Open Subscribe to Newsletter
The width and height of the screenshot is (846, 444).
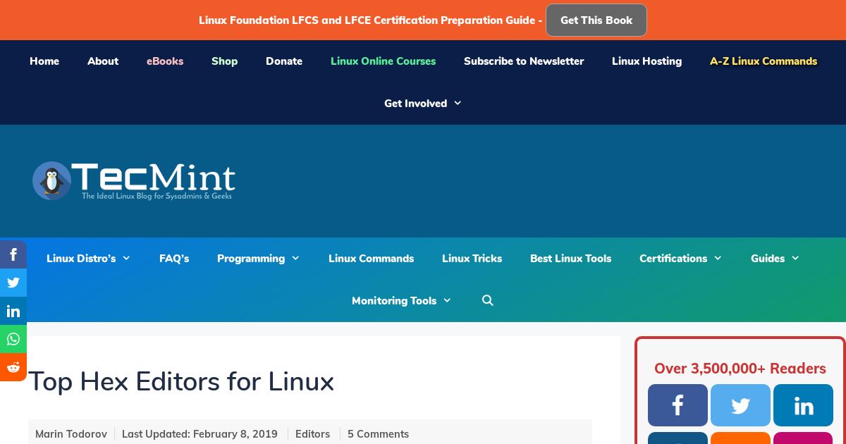point(524,61)
